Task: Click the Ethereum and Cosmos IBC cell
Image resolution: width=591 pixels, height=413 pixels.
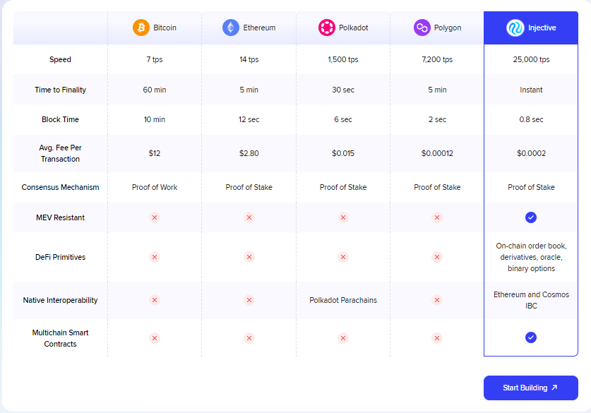Action: coord(531,300)
